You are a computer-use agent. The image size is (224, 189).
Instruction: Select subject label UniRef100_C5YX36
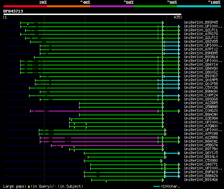click(201, 88)
